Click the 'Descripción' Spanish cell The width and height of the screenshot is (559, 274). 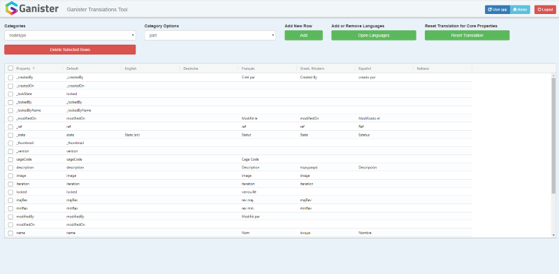368,167
